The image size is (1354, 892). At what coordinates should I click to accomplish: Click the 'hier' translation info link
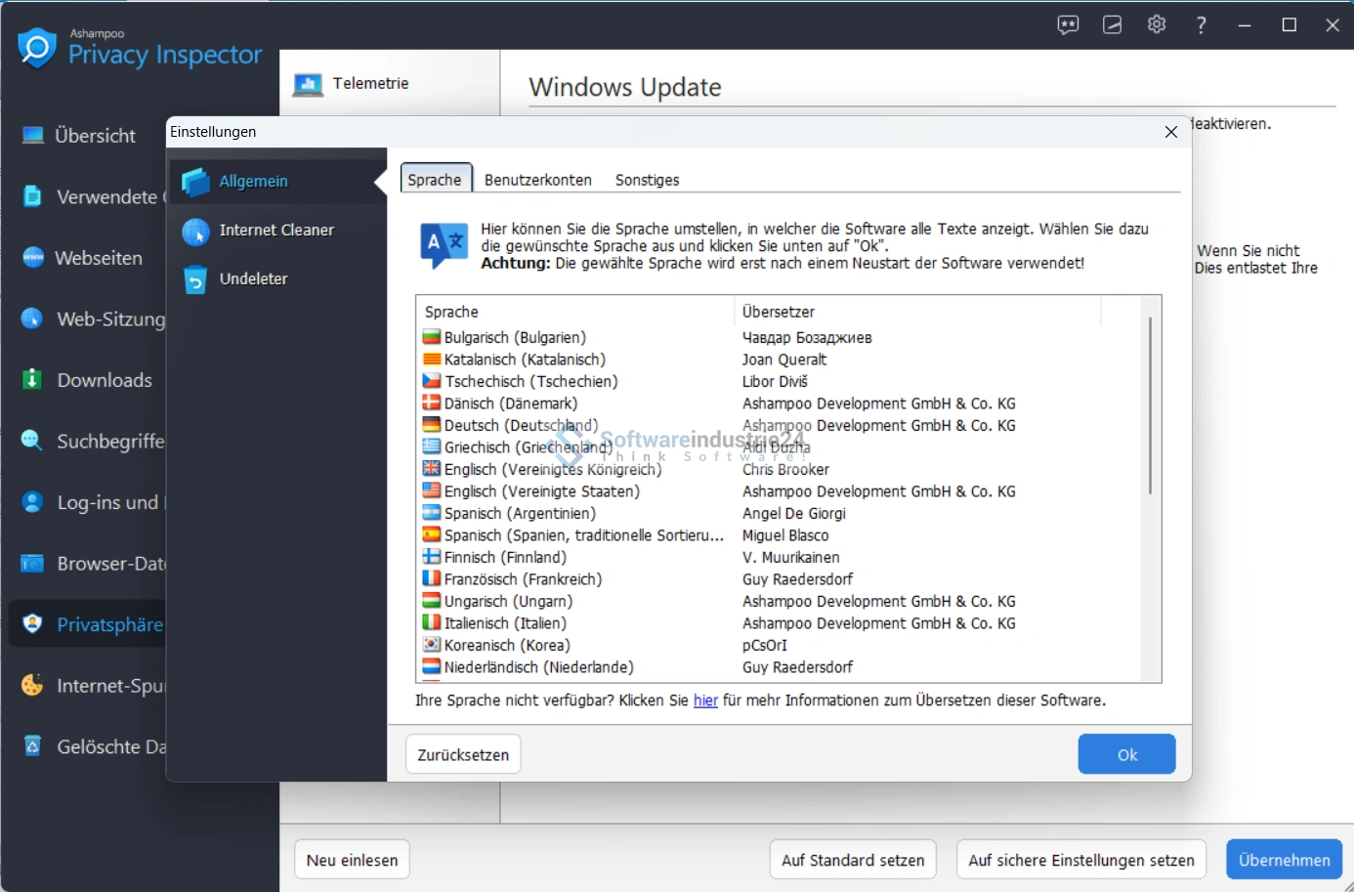tap(705, 701)
